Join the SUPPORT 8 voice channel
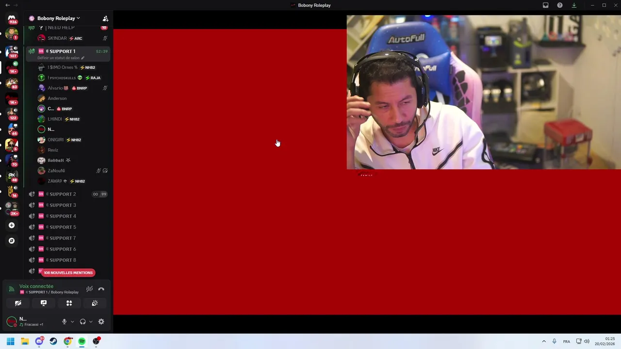Screen dimensions: 621x349 click(67, 260)
